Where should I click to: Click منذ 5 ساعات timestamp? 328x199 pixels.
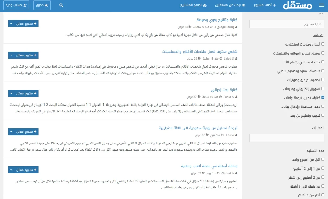(201, 27)
